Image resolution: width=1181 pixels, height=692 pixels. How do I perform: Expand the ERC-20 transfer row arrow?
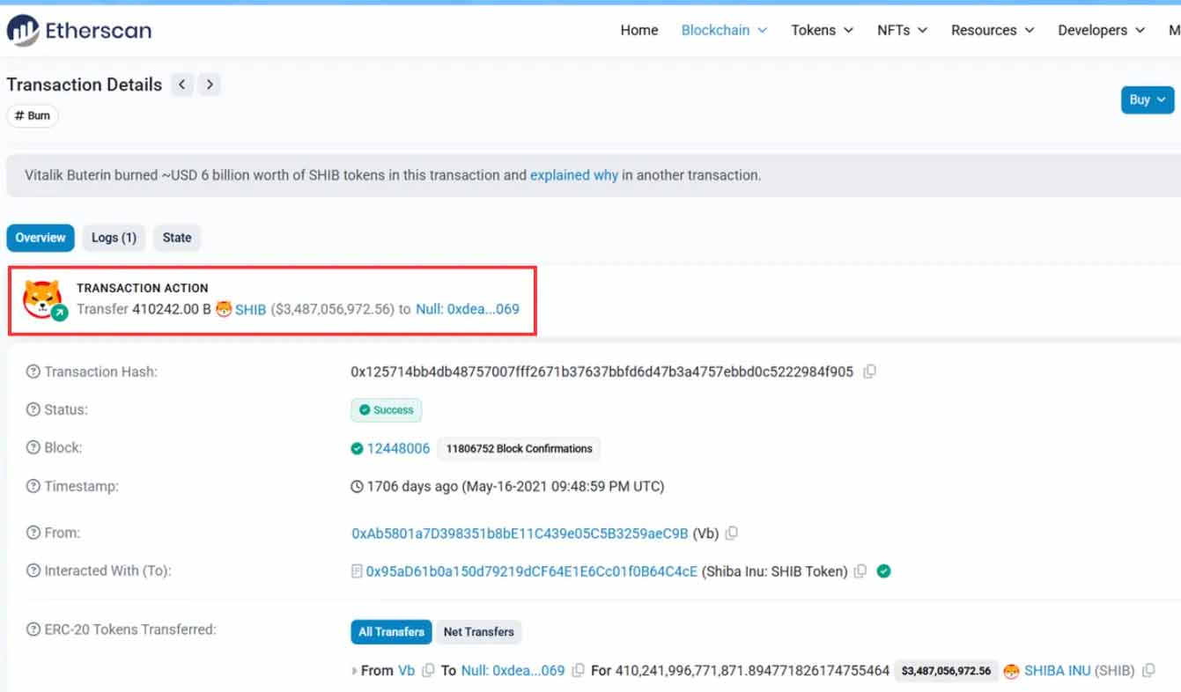coord(354,671)
